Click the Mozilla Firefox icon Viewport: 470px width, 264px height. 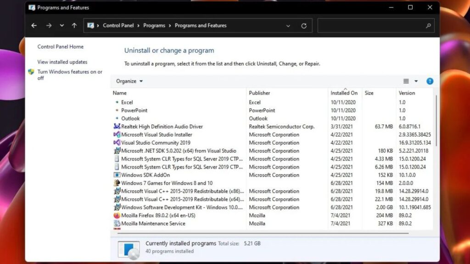click(x=117, y=215)
